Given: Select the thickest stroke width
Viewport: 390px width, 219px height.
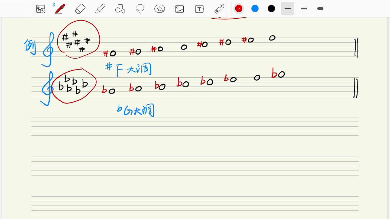Looking at the screenshot, I should tap(320, 9).
